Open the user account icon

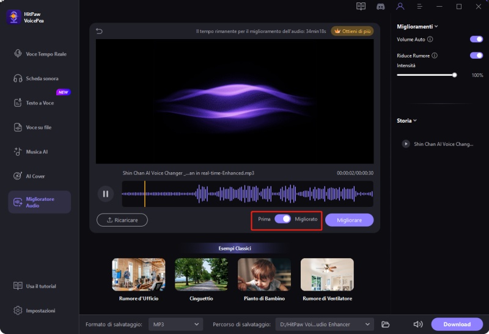400,6
